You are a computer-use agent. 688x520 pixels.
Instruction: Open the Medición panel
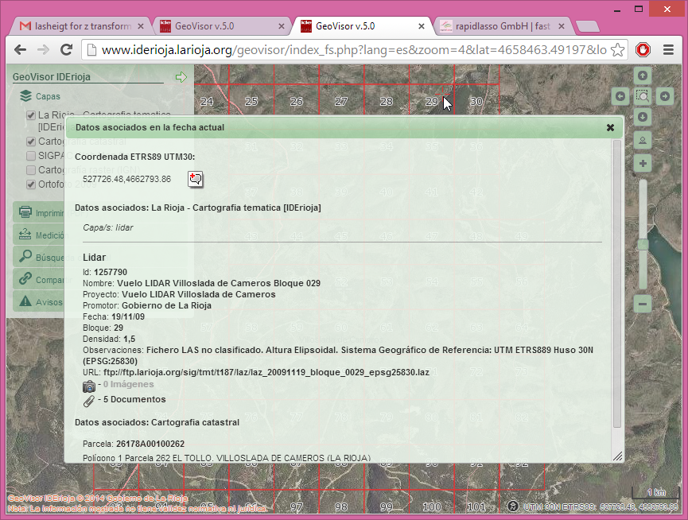click(x=48, y=235)
